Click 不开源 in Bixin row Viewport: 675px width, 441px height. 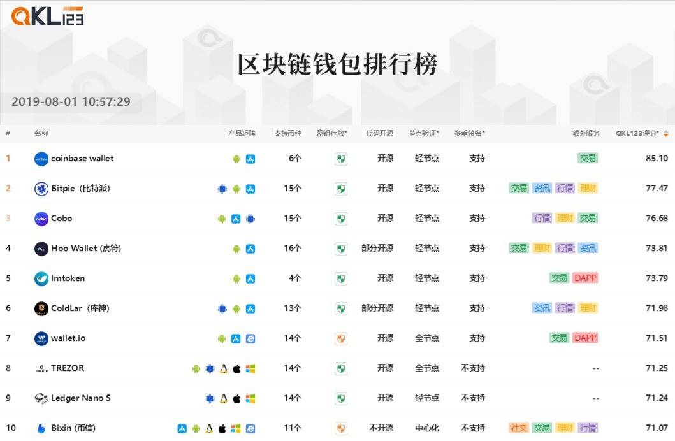point(381,428)
